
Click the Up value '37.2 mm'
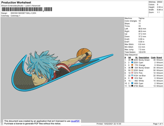[x=142, y=34]
